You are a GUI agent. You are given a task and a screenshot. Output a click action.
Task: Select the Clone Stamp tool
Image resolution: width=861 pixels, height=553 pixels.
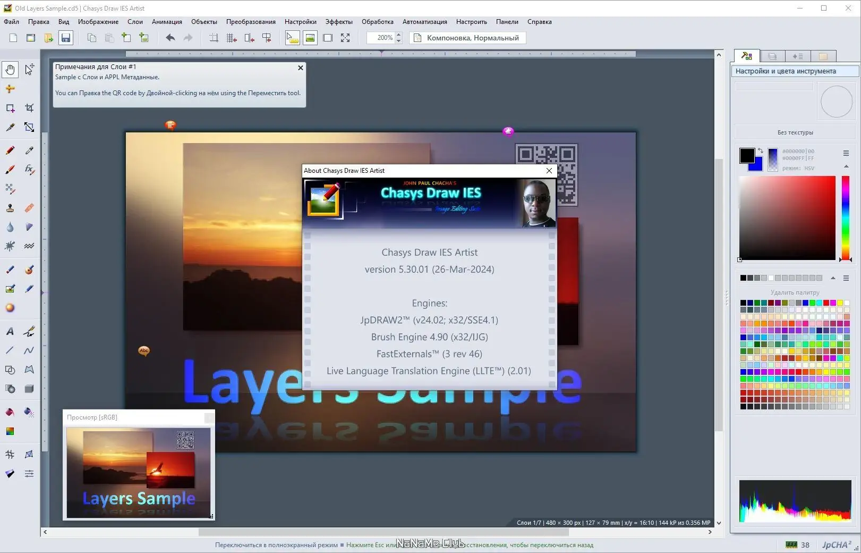pyautogui.click(x=10, y=208)
